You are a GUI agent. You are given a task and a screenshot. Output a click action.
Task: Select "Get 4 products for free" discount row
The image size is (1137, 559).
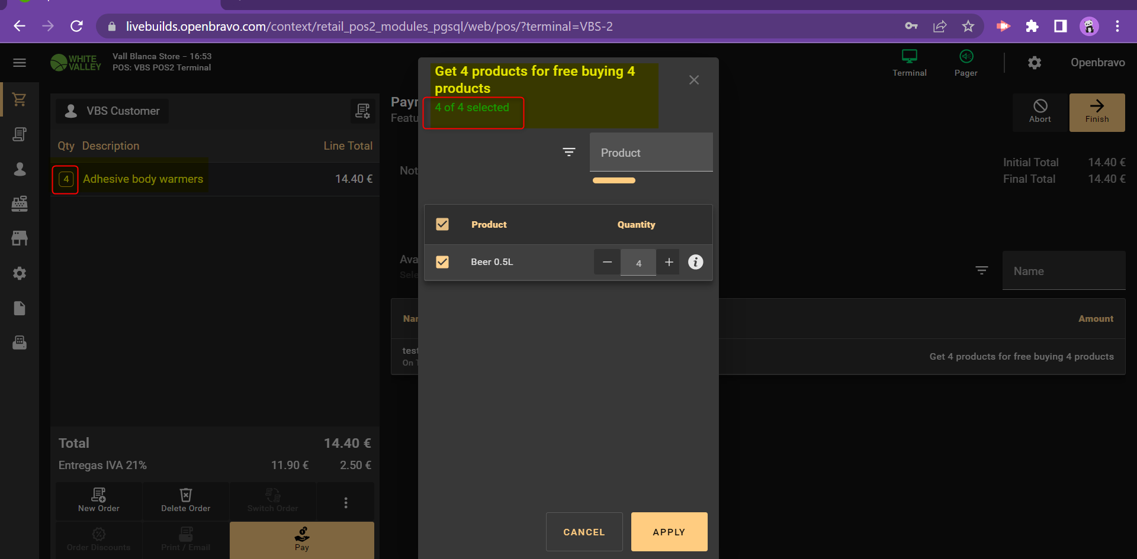(758, 357)
